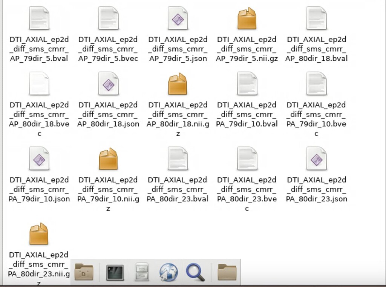Open the PA_80dir_23.json file icon
The width and height of the screenshot is (386, 287).
tap(317, 158)
